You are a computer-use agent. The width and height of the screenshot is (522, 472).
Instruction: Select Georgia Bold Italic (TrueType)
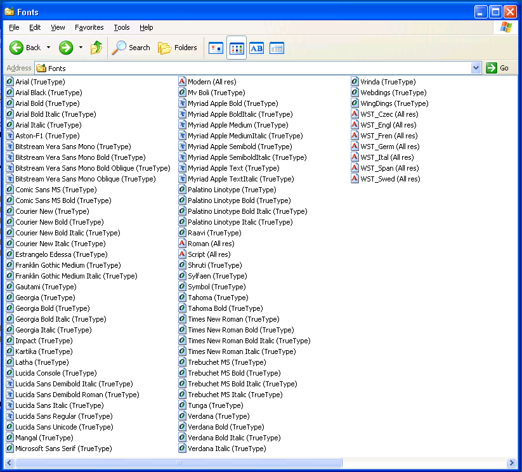pos(61,319)
